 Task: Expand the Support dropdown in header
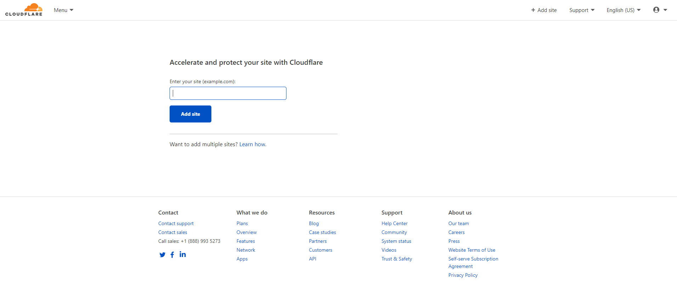click(x=582, y=10)
